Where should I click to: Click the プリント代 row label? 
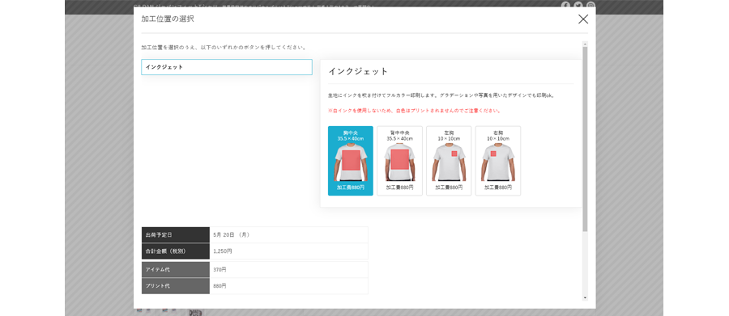tap(176, 286)
